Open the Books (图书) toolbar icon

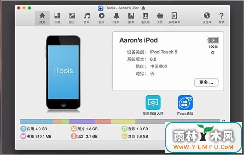(x=131, y=18)
